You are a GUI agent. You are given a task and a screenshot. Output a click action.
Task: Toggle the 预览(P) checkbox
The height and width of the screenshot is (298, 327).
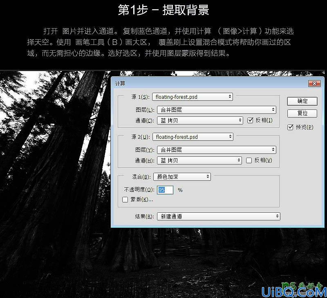[290, 127]
